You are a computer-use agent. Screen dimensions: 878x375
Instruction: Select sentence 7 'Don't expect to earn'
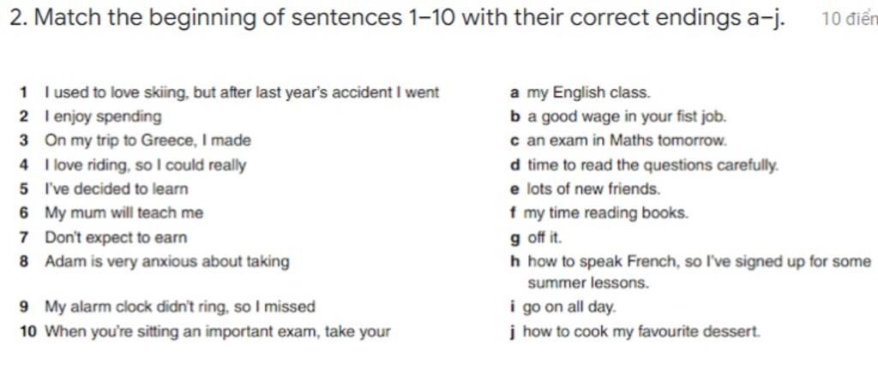pyautogui.click(x=103, y=238)
